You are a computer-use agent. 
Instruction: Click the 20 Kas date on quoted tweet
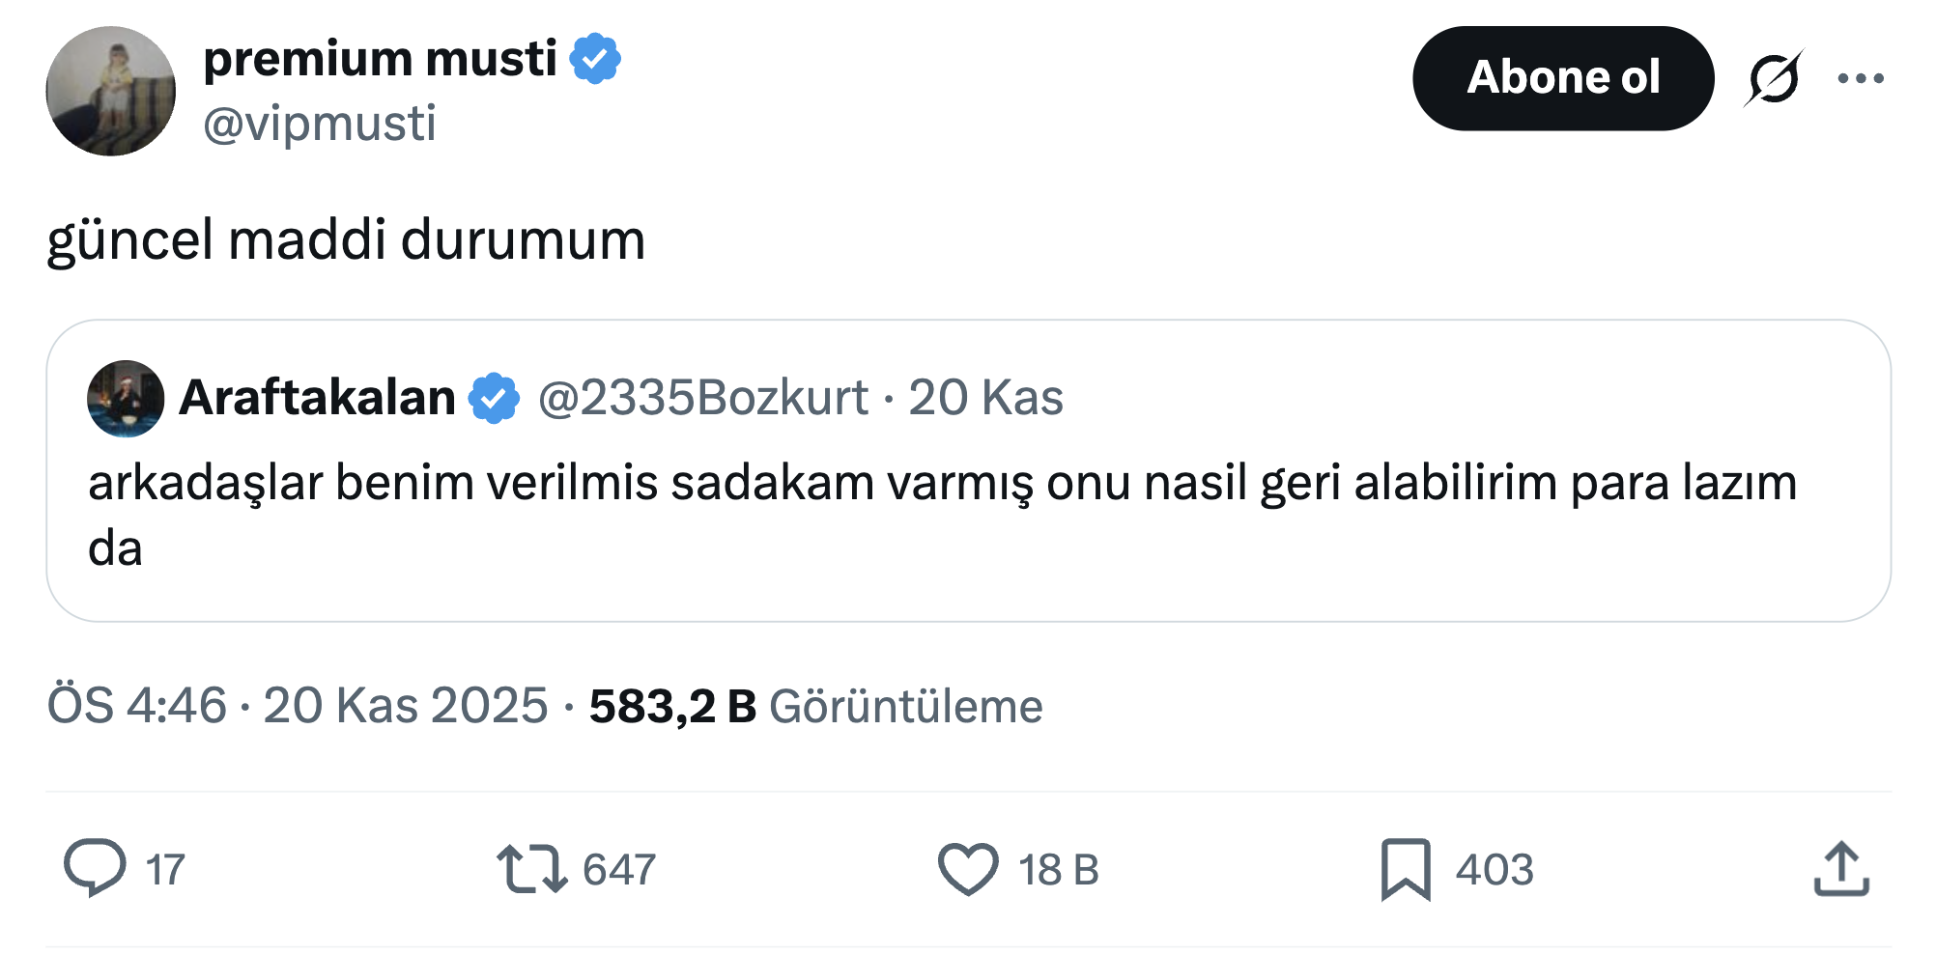(985, 398)
